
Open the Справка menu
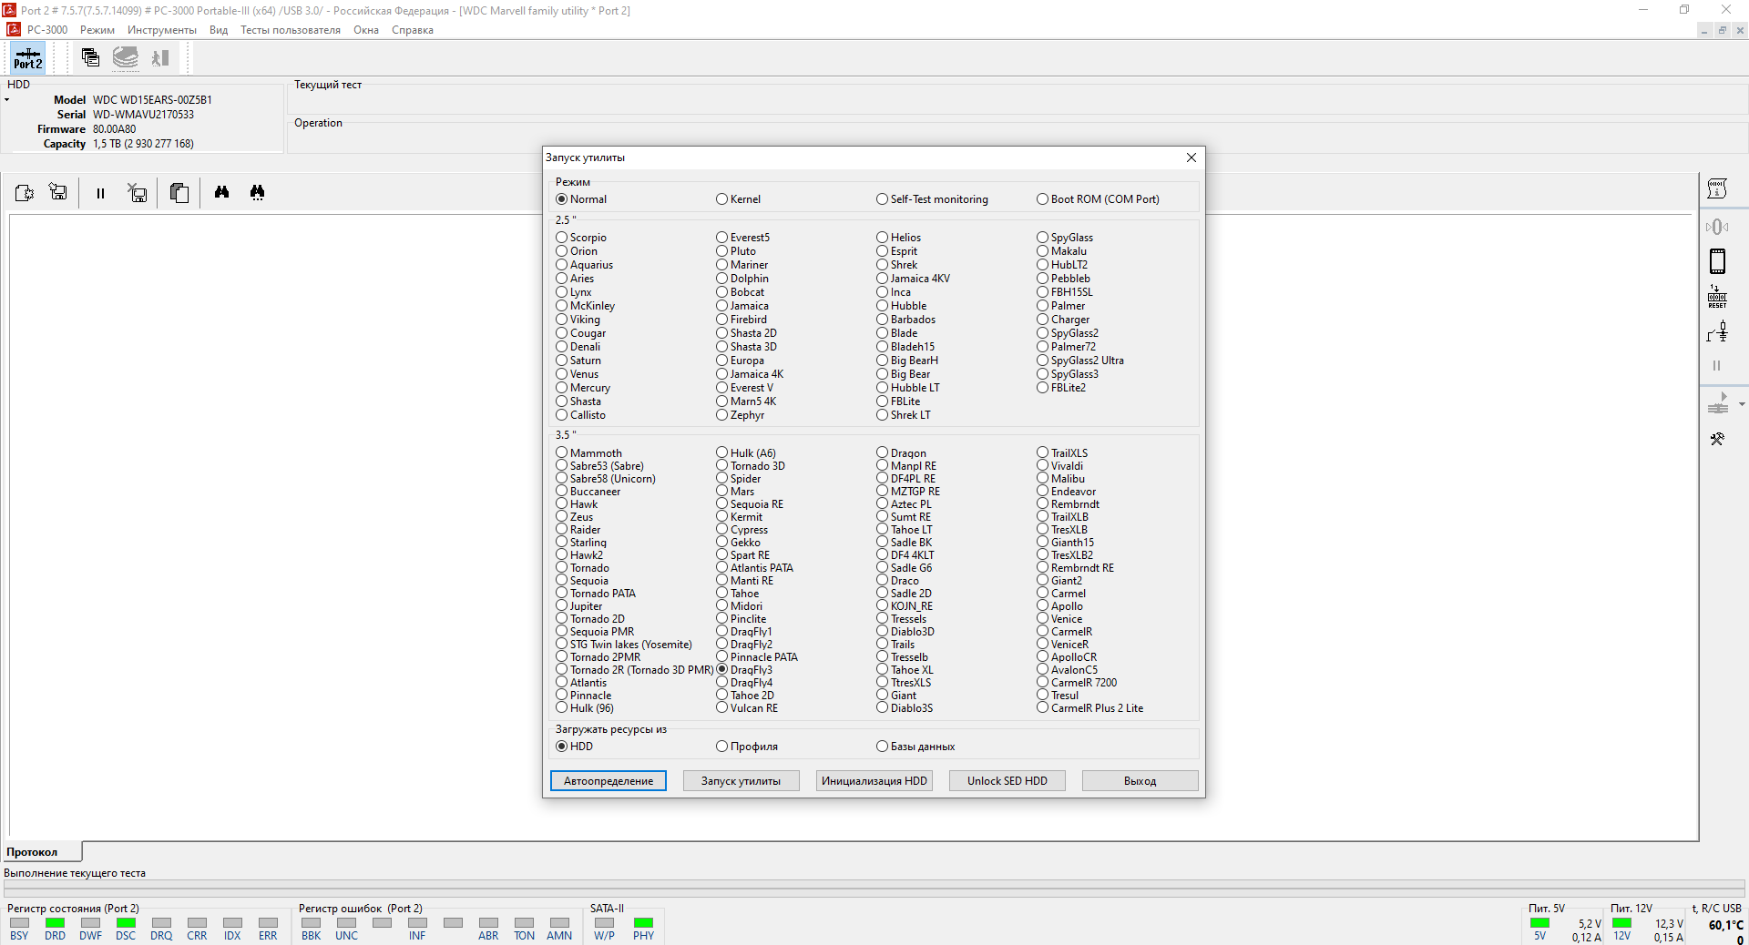[413, 30]
